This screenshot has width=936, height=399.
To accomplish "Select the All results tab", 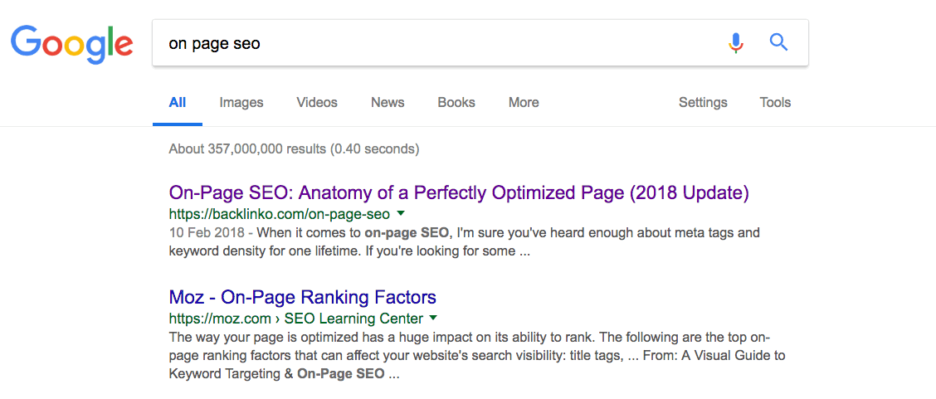I will [177, 103].
